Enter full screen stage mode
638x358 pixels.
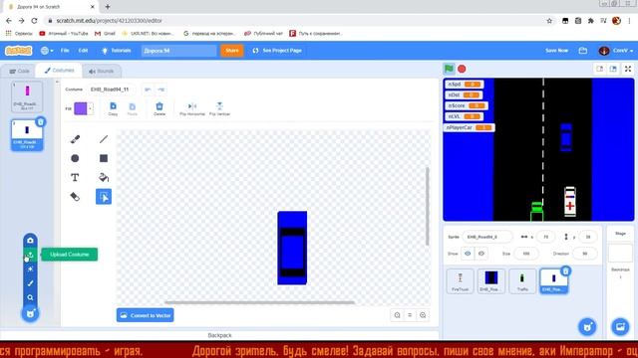pyautogui.click(x=628, y=69)
